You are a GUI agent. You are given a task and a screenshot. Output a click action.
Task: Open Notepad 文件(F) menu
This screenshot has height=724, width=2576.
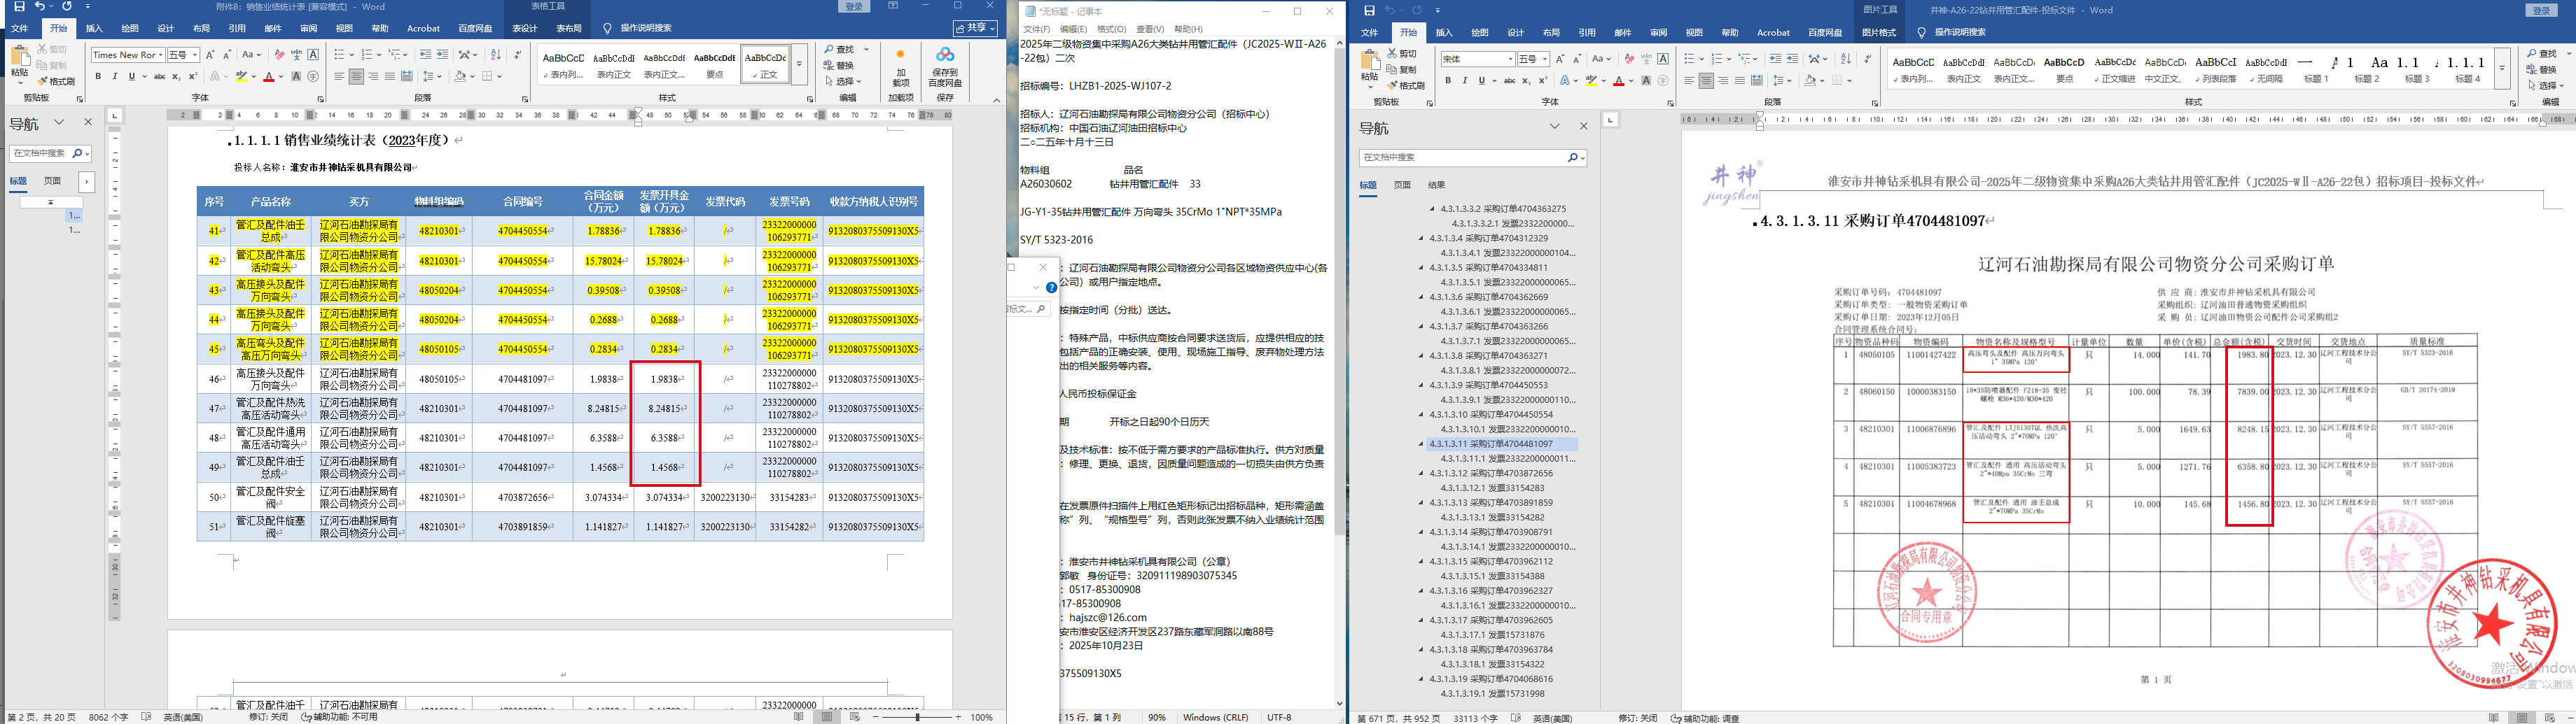(1036, 29)
